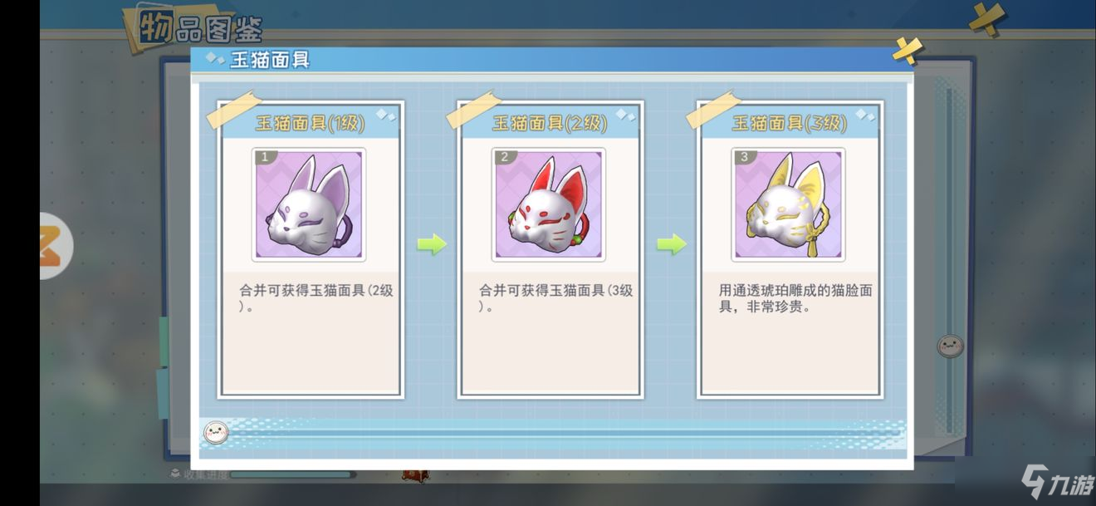The width and height of the screenshot is (1096, 506).
Task: Click the 玉猫面具 panel title bar
Action: point(551,60)
